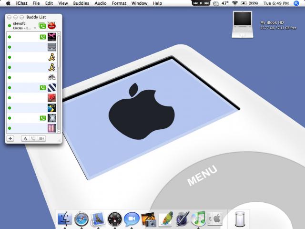Select buddy with red rose picture
305x229 pixels.
[x=32, y=98]
